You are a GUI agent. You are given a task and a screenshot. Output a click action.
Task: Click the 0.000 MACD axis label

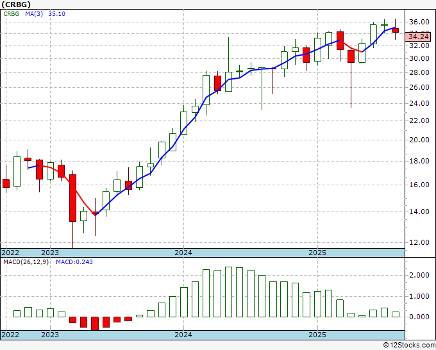coord(419,317)
